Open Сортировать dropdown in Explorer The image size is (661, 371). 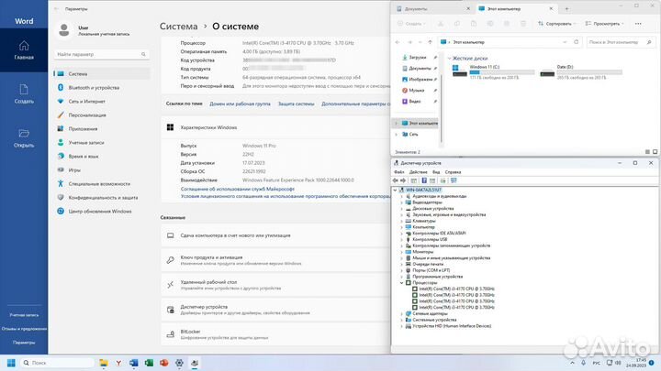point(557,24)
